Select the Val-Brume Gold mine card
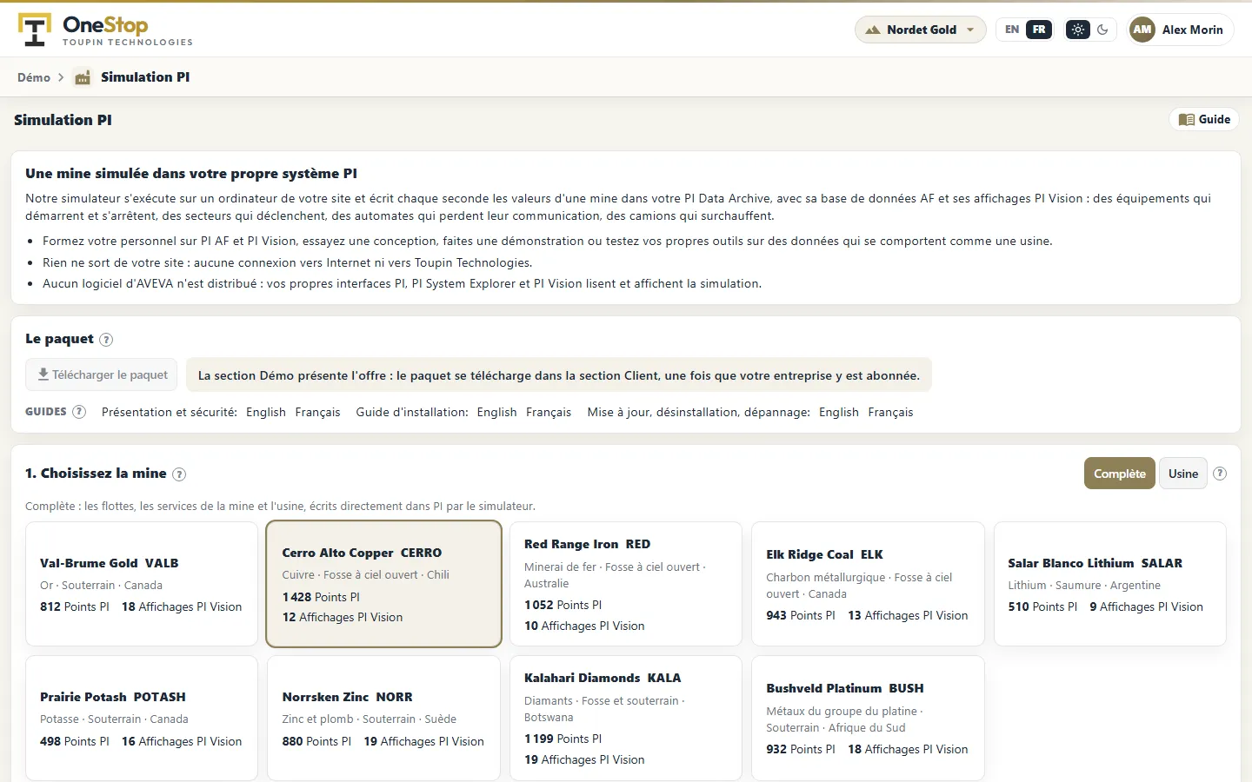This screenshot has height=782, width=1252. pyautogui.click(x=142, y=584)
